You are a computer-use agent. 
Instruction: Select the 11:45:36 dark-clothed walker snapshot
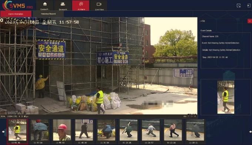point(84,130)
